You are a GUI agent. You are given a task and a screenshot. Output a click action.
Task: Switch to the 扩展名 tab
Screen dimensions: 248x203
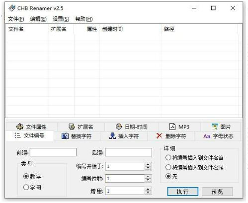81,127
